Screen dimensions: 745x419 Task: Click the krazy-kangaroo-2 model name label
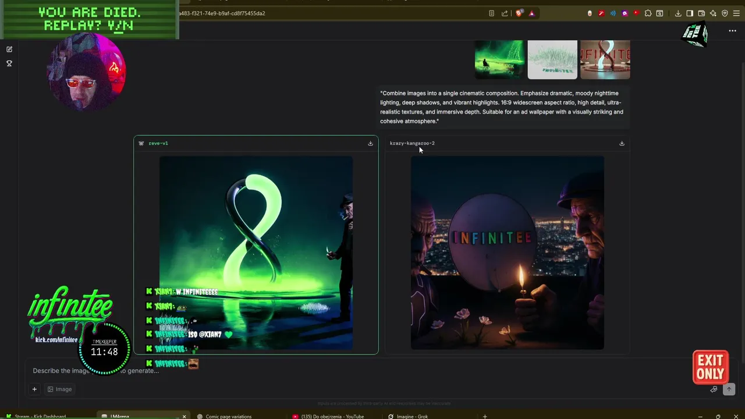pyautogui.click(x=412, y=143)
